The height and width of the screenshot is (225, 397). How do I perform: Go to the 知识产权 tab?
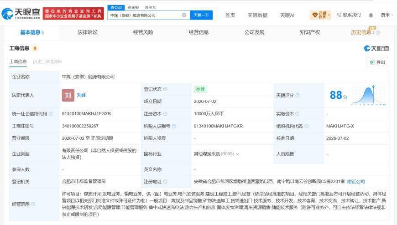click(310, 32)
